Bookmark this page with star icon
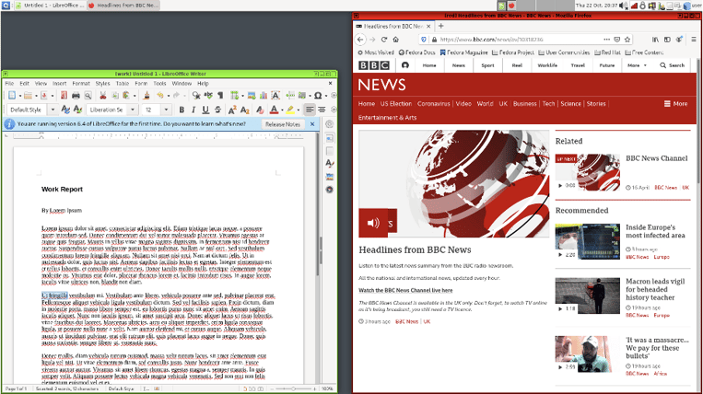 [x=627, y=40]
